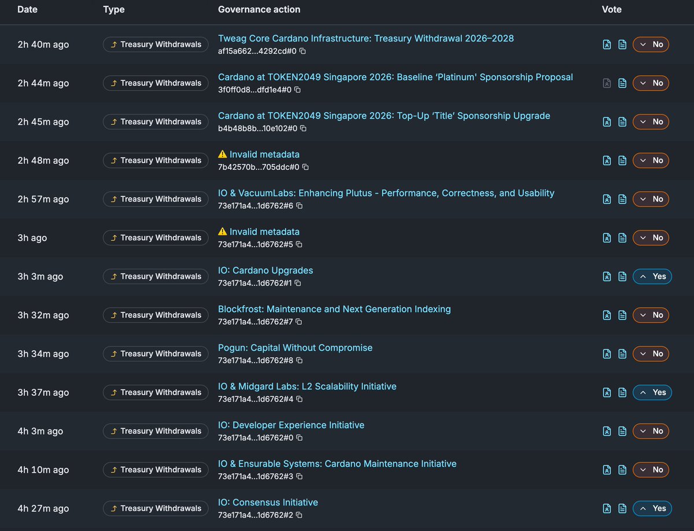Open the anchor icon for Top-Up Title Sponsorship row

[607, 122]
